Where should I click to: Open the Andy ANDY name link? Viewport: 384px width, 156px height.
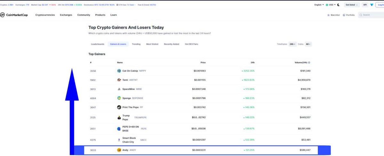(x=129, y=150)
